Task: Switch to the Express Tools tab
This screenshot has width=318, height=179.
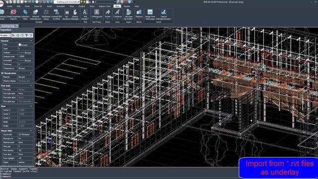Action: (x=105, y=6)
